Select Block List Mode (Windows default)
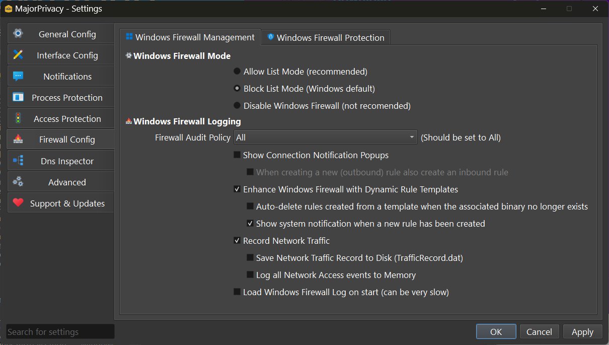Viewport: 609px width, 345px height. click(x=304, y=89)
